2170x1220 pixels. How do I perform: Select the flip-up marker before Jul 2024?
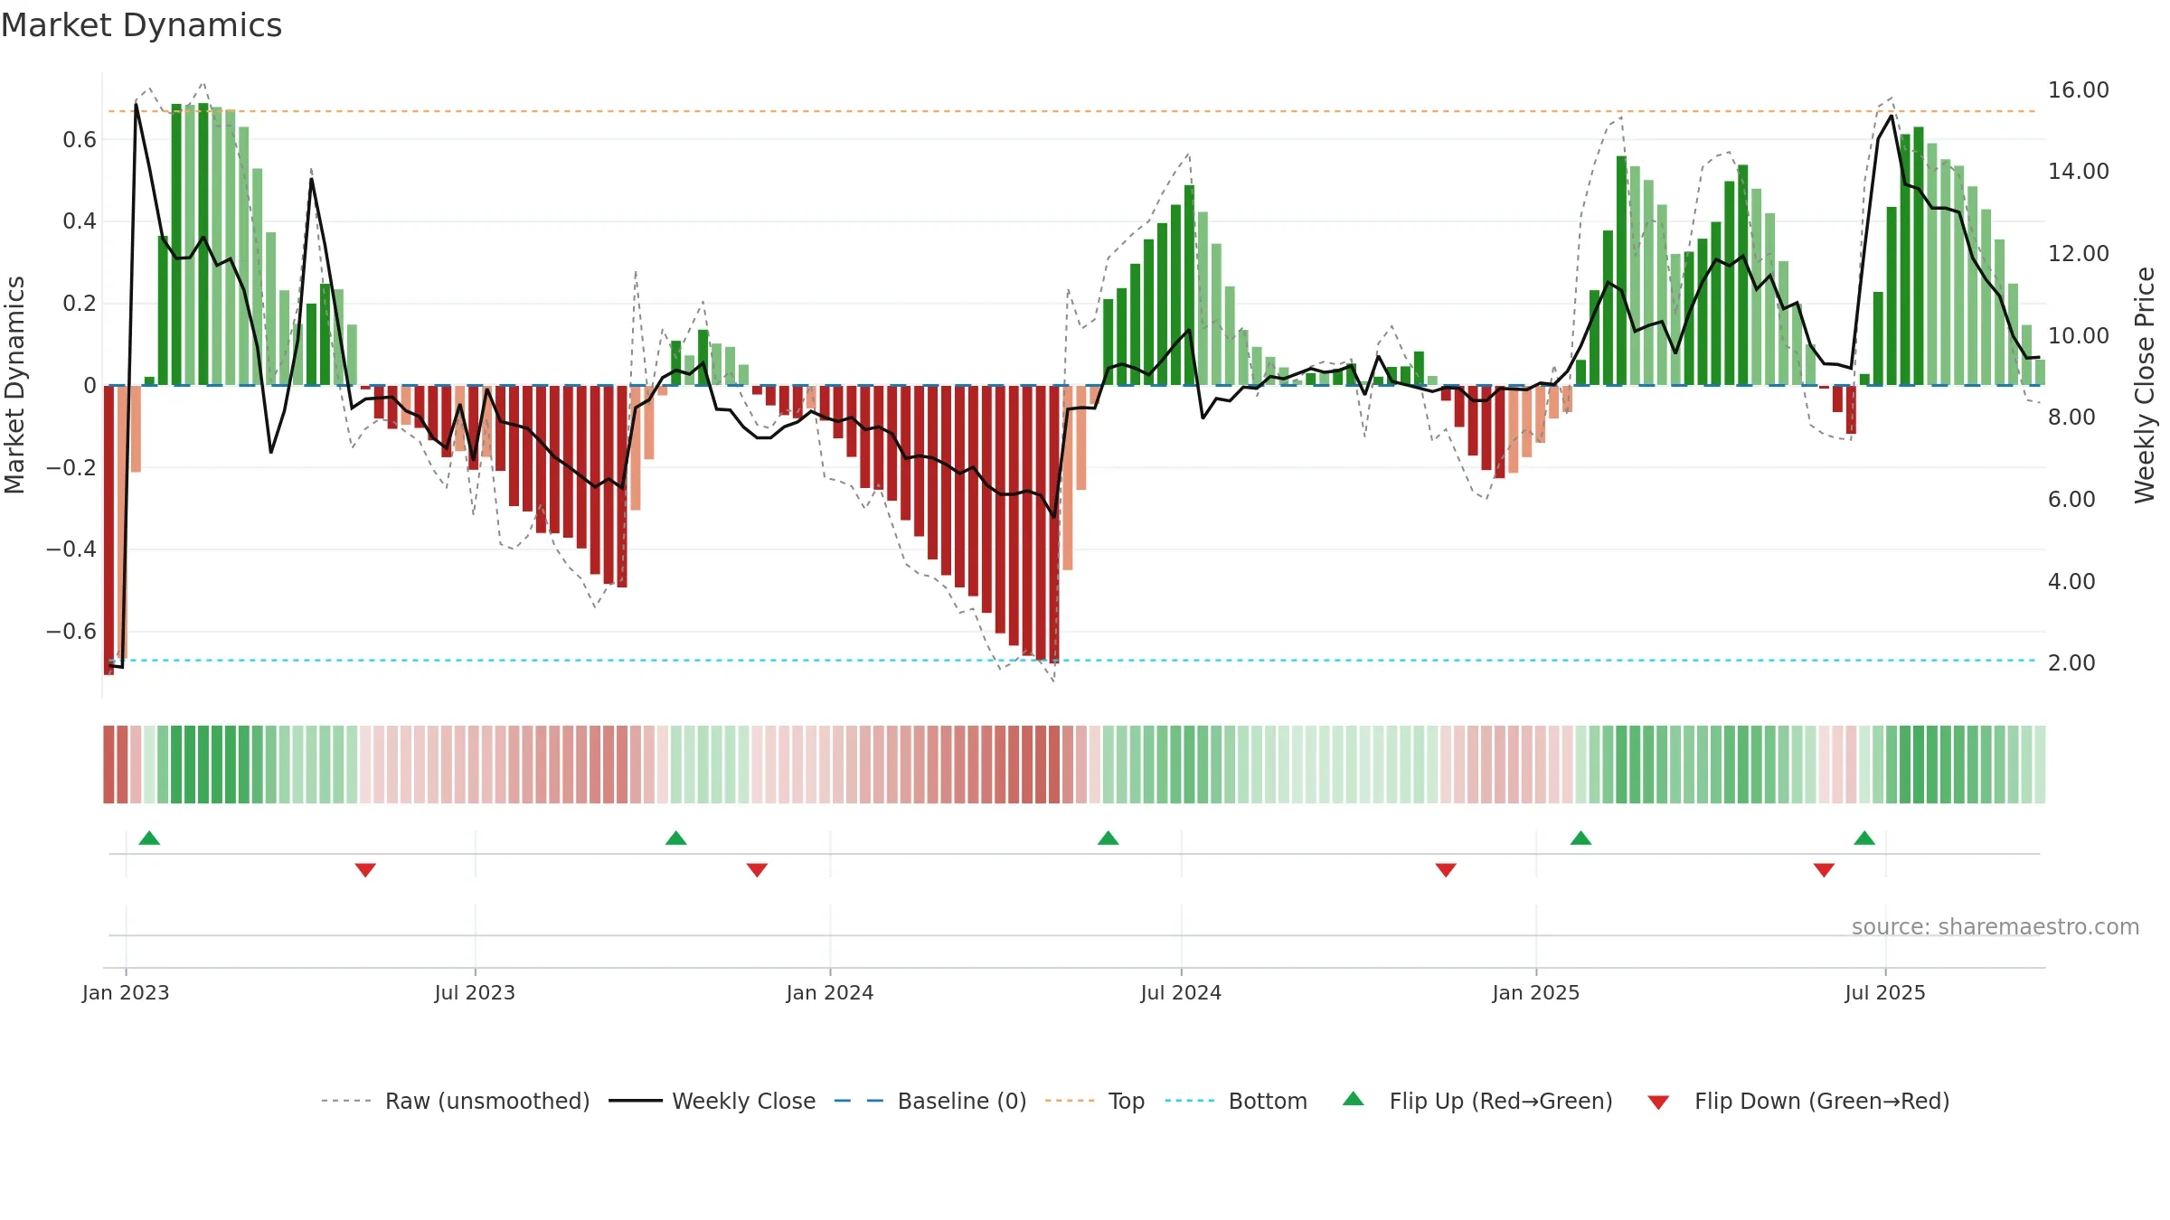(1109, 838)
